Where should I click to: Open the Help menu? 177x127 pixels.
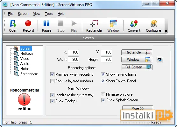[x=61, y=14]
